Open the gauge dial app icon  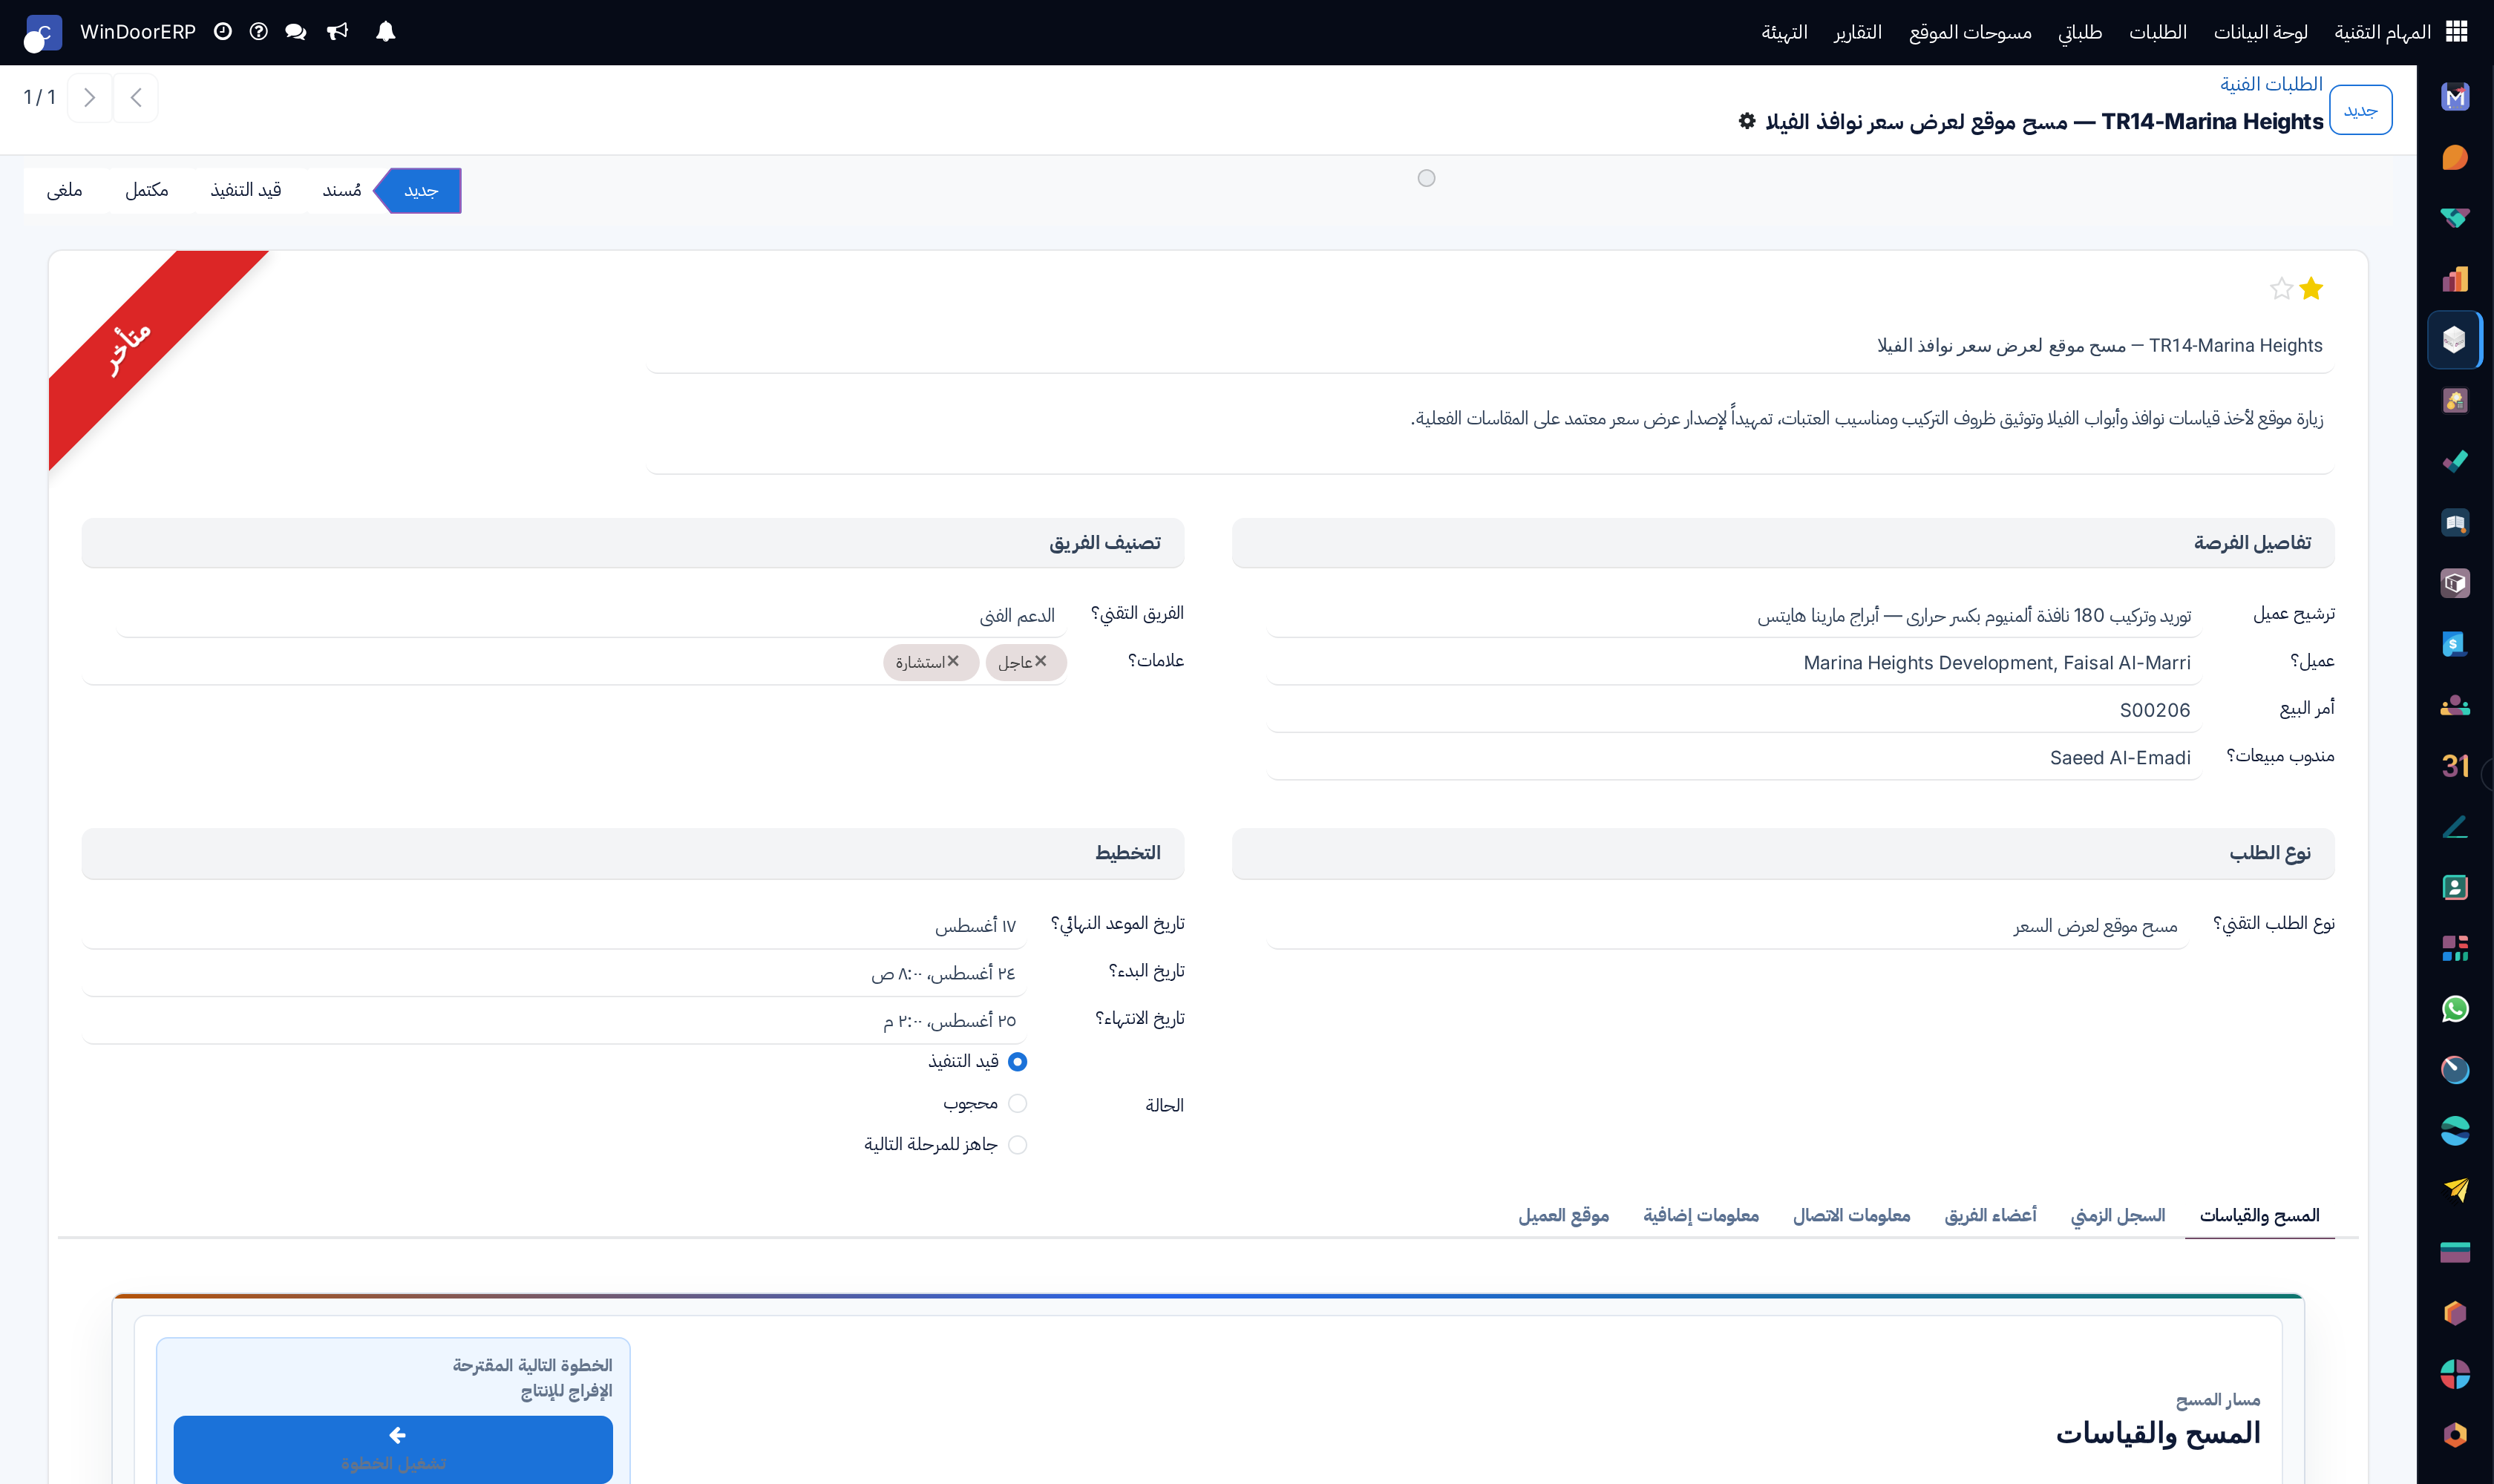2455,1069
